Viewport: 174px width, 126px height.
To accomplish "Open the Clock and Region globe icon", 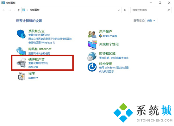I will pos(92,56).
